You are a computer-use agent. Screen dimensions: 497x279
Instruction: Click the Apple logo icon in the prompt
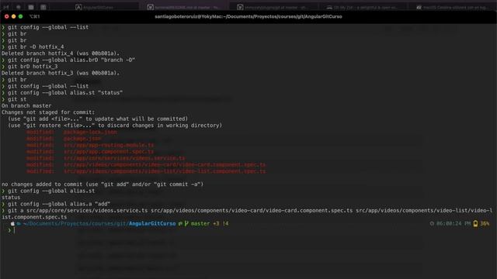tap(12, 224)
